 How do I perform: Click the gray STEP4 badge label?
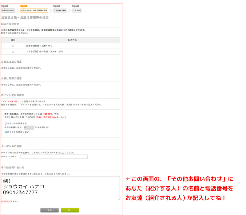[76, 6]
